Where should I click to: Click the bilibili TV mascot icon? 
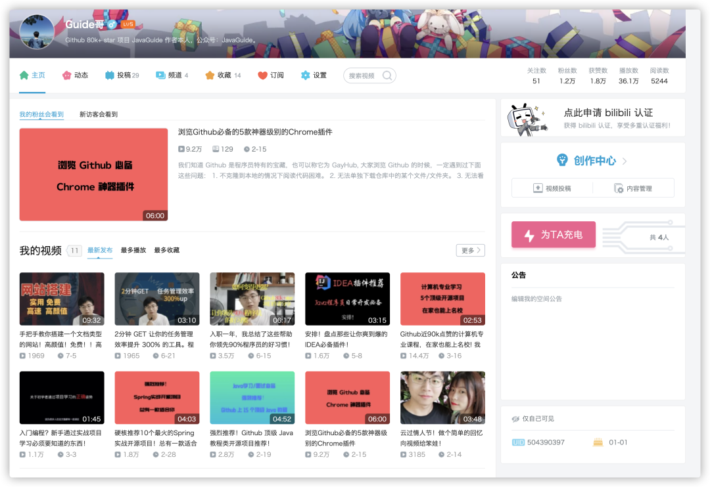coord(526,119)
